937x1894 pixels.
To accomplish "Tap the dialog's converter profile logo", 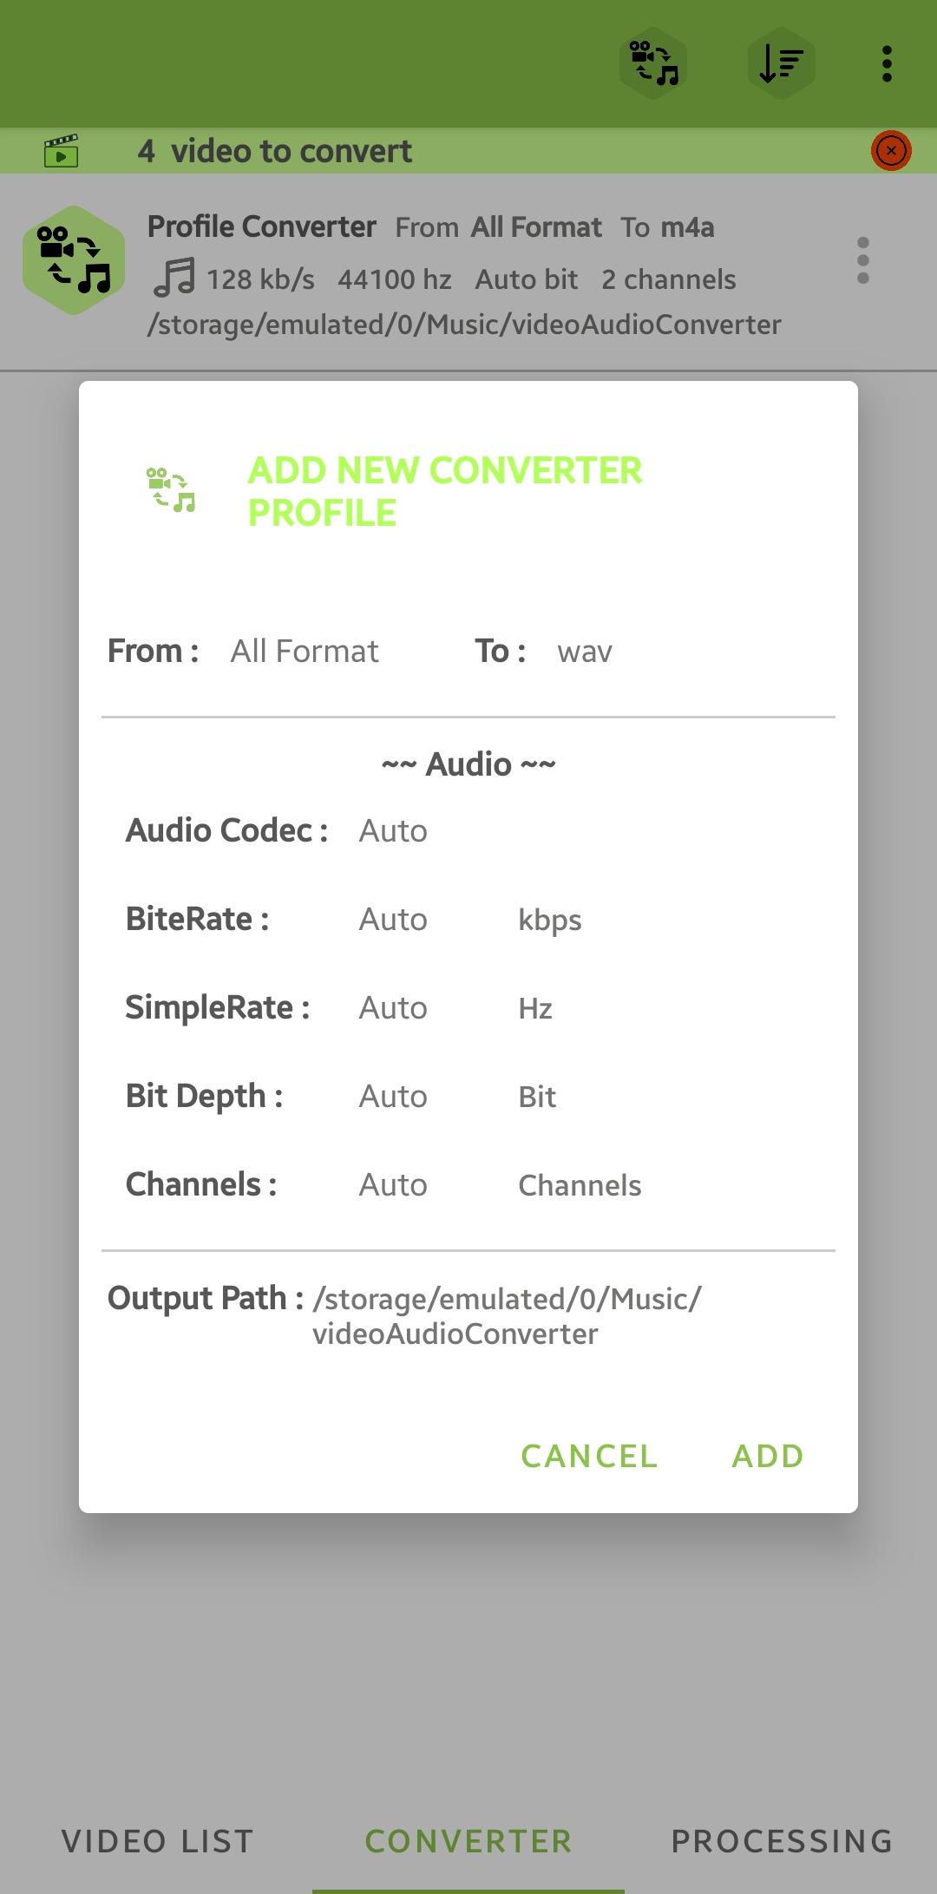I will pos(171,490).
